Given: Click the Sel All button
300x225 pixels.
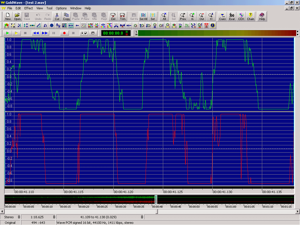Looking at the screenshot, I should click(143, 16).
